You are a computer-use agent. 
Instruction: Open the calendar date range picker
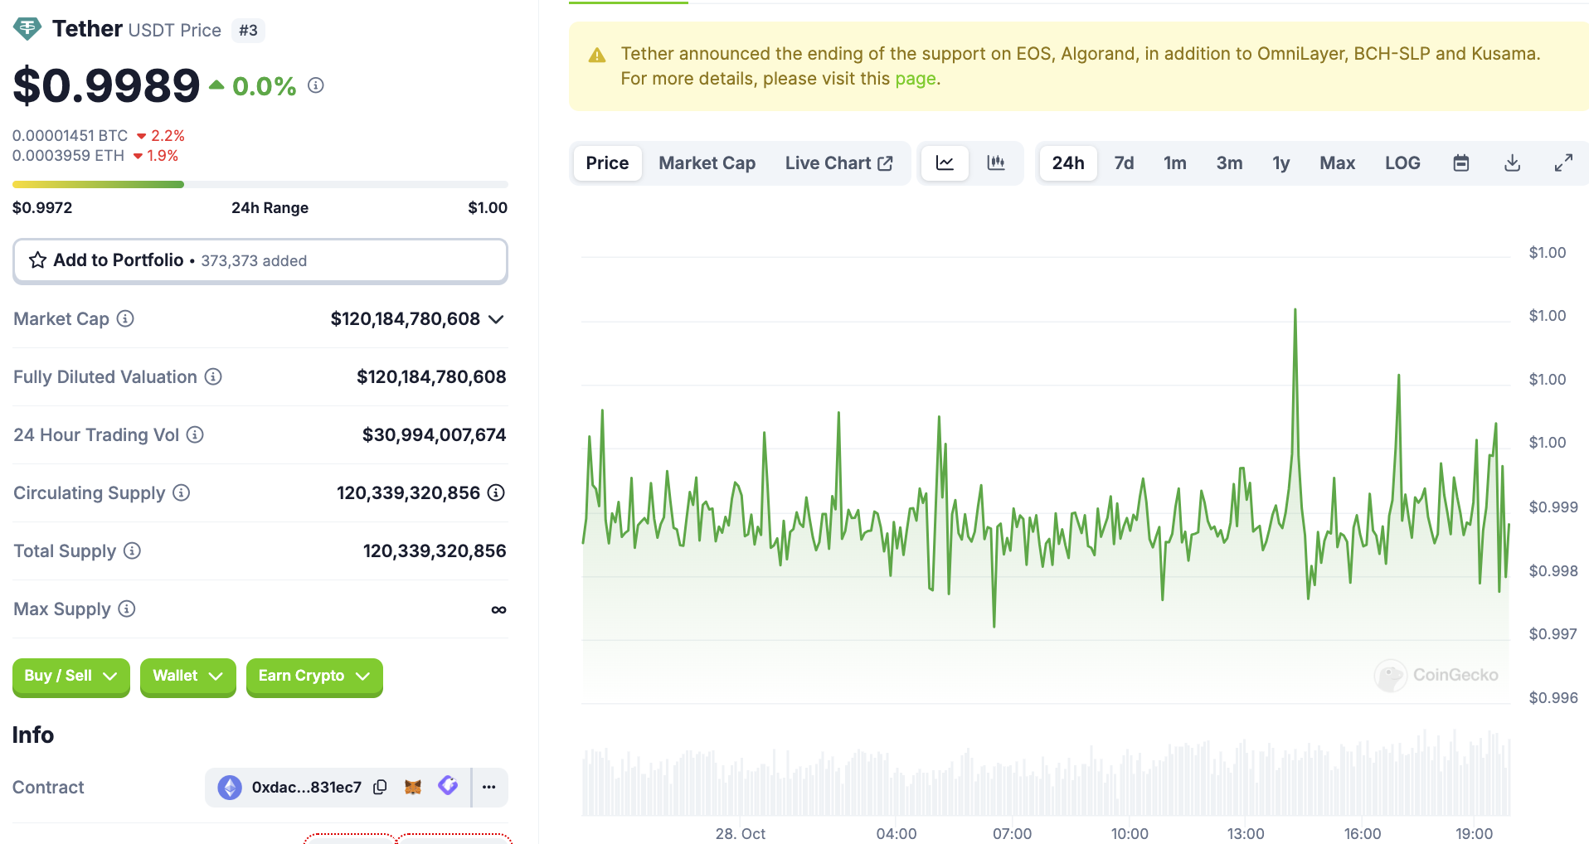(1461, 162)
